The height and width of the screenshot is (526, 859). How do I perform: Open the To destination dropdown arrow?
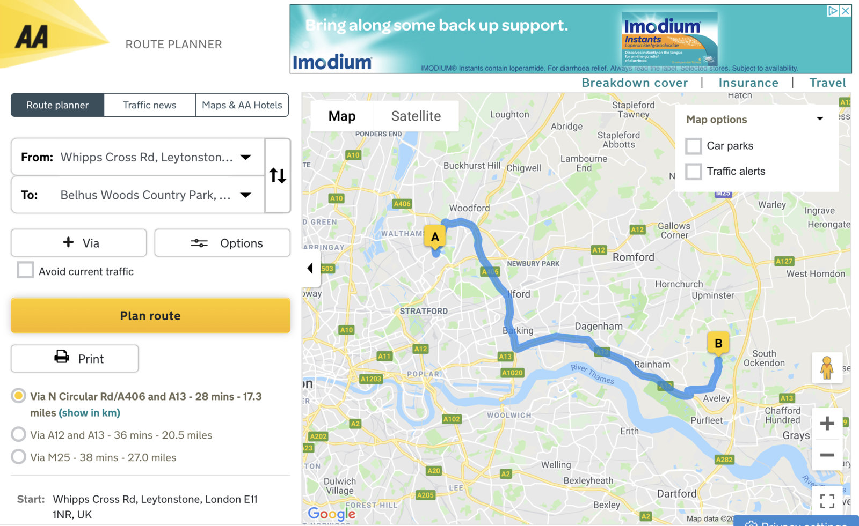tap(245, 195)
